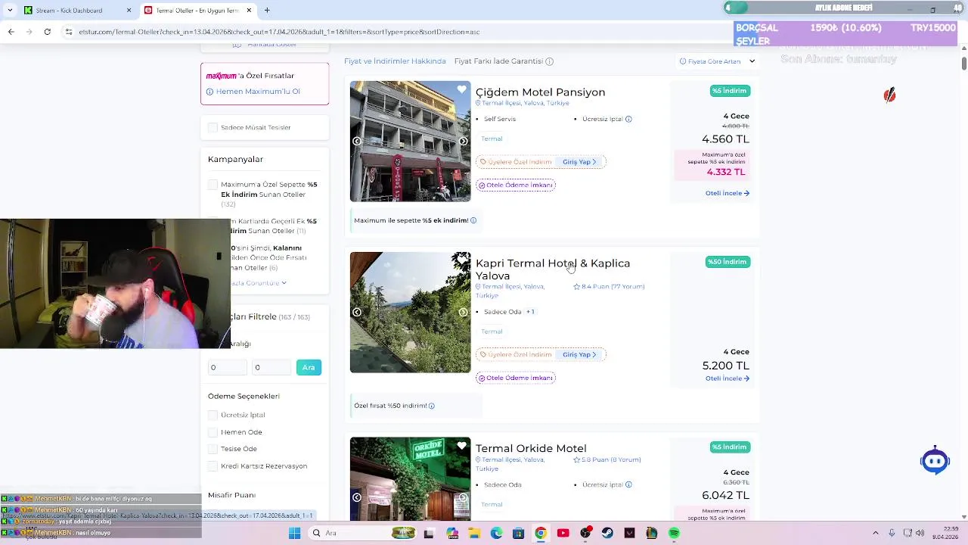Go back with browser back arrow
Image resolution: width=968 pixels, height=545 pixels.
11,32
